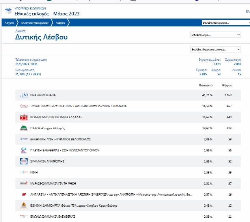Click the Πλεύση Ελευθερίας ship logo
Viewport: 250px width, 222px height.
(24, 150)
